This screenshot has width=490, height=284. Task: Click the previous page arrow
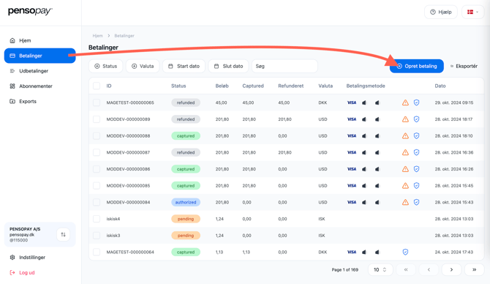click(x=429, y=269)
